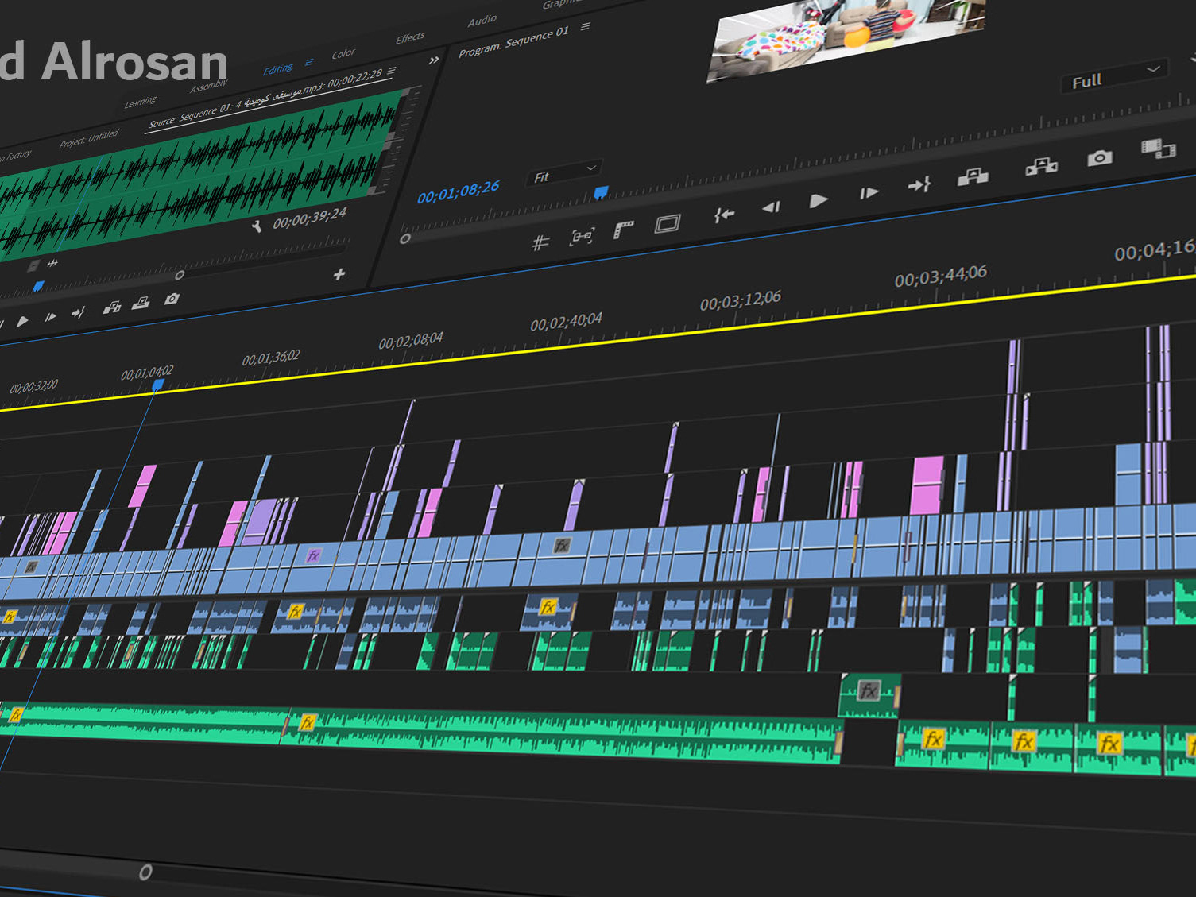Toggle guides grid icon in Program monitor
Image resolution: width=1196 pixels, height=897 pixels.
540,242
